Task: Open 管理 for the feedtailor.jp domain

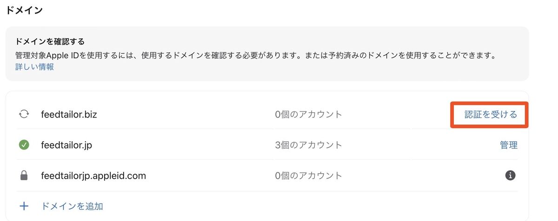Action: click(509, 145)
